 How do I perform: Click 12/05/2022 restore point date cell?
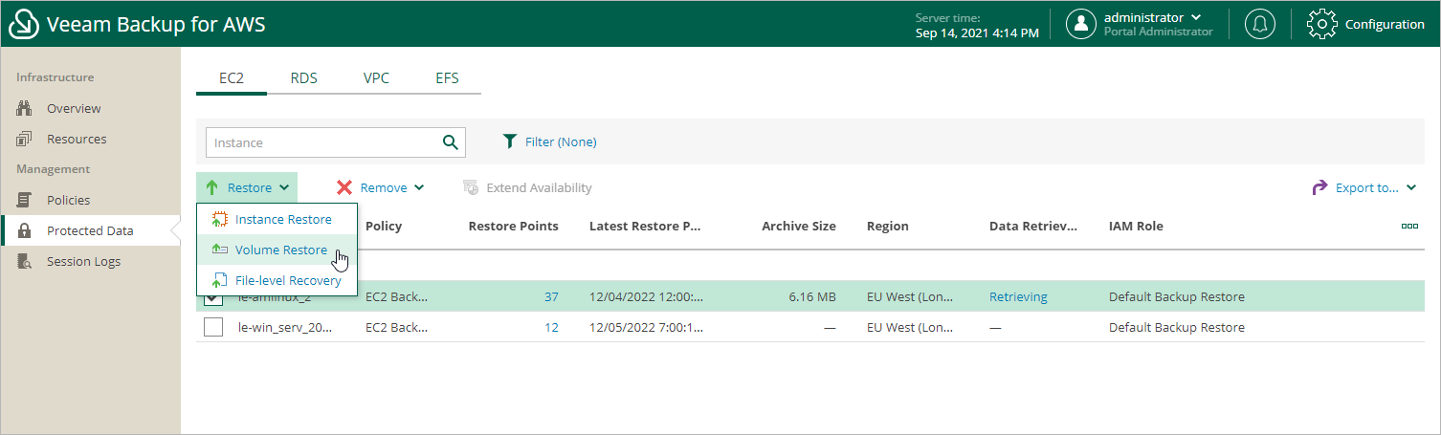point(646,327)
